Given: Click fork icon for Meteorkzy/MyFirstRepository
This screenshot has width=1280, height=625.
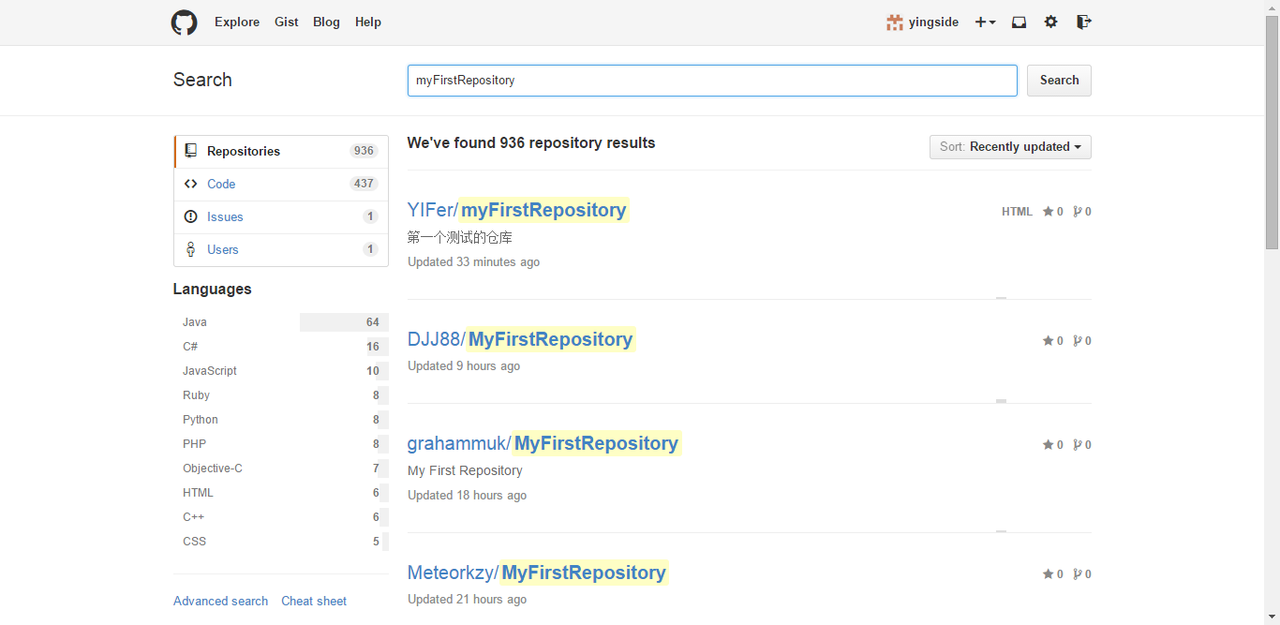Looking at the screenshot, I should coord(1078,574).
